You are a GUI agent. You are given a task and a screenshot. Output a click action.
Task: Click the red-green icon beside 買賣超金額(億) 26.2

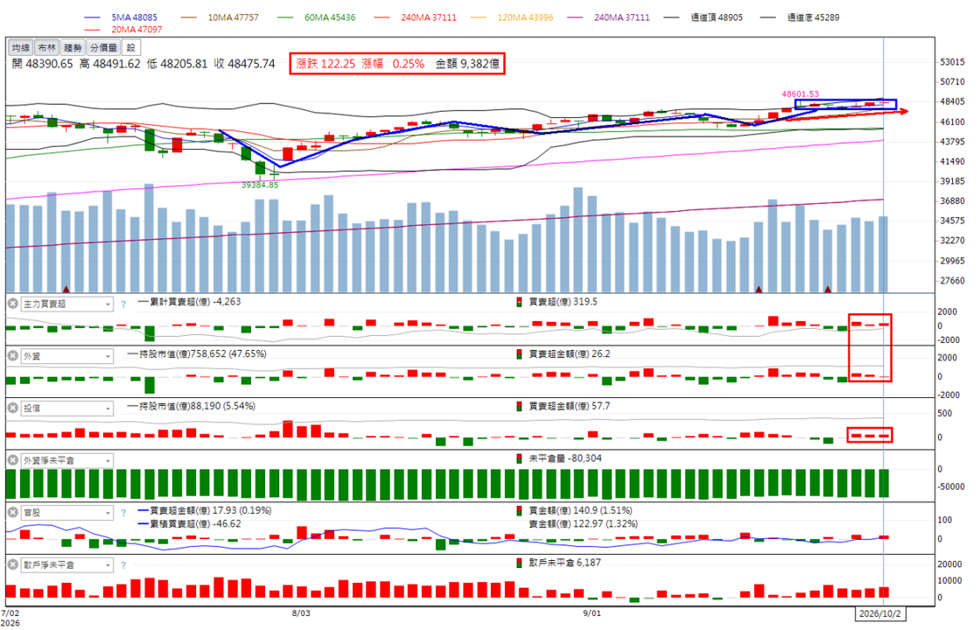point(520,354)
